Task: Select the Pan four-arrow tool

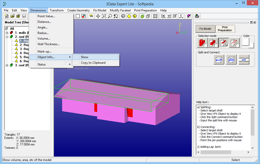Action: click(98, 16)
